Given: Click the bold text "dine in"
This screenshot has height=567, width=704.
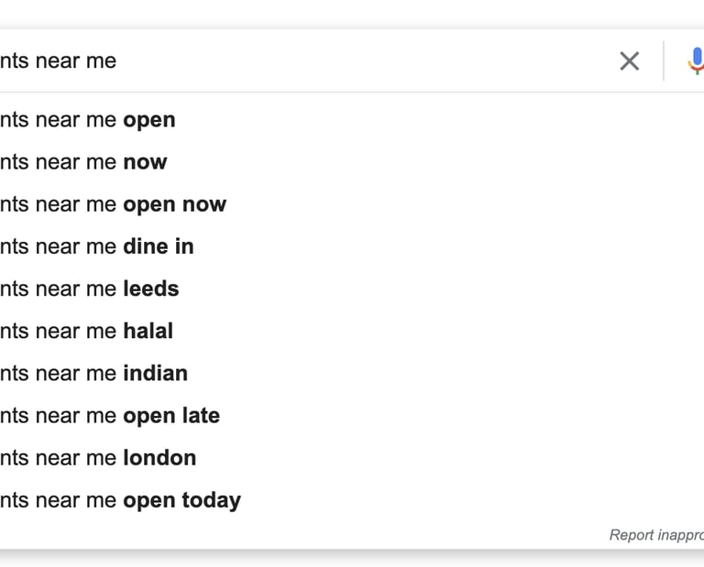Looking at the screenshot, I should 159,246.
